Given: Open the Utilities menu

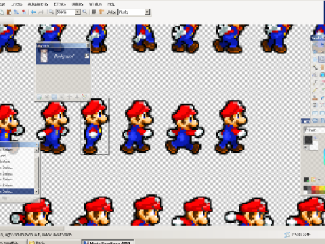Looking at the screenshot, I should click(77, 4).
